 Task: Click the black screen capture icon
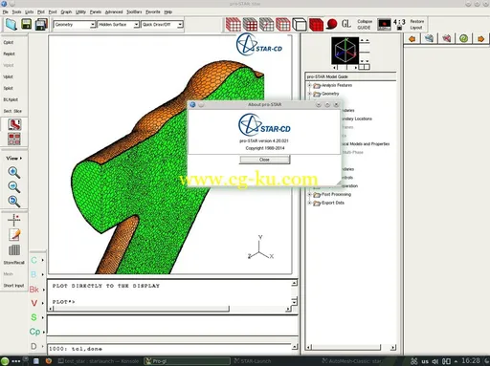pos(384,24)
